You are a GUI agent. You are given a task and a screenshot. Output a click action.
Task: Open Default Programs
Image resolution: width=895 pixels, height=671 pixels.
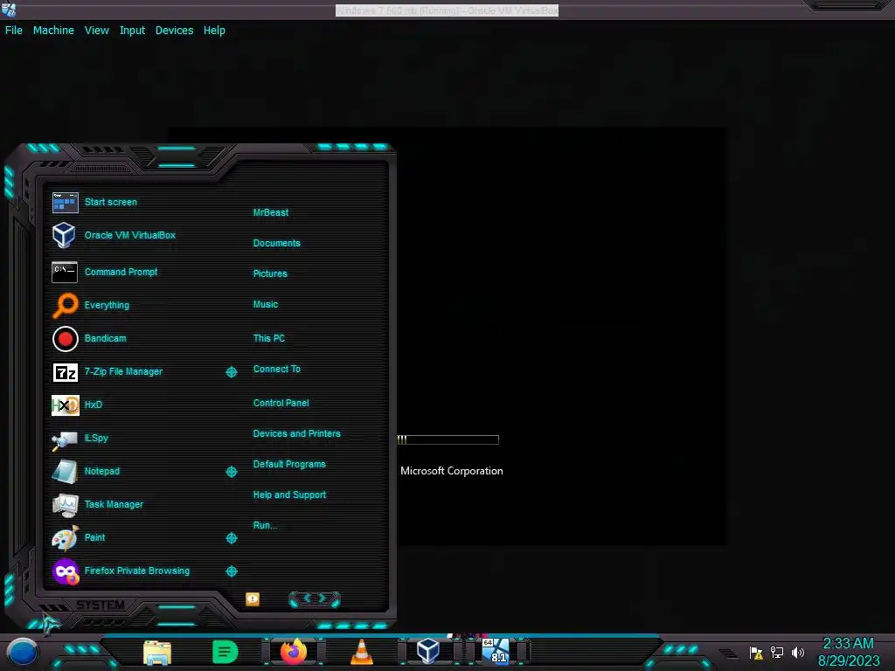tap(289, 465)
